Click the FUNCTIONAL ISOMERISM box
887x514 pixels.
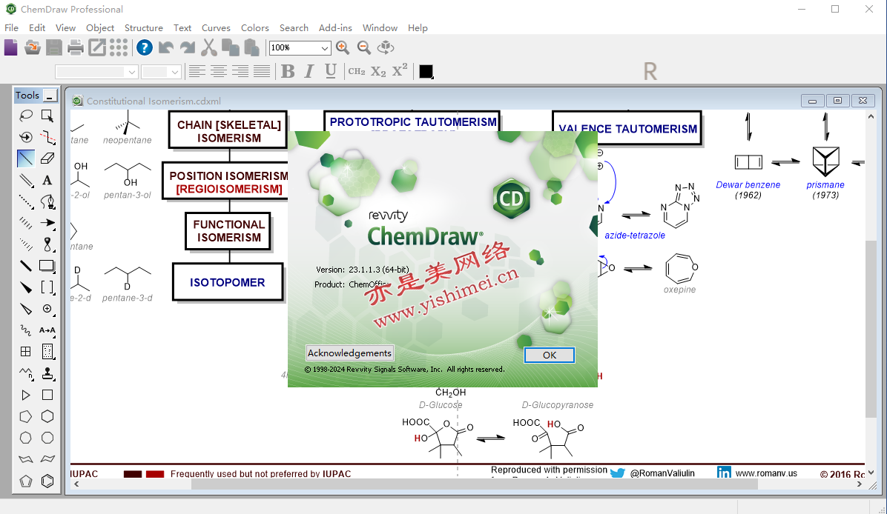point(228,231)
